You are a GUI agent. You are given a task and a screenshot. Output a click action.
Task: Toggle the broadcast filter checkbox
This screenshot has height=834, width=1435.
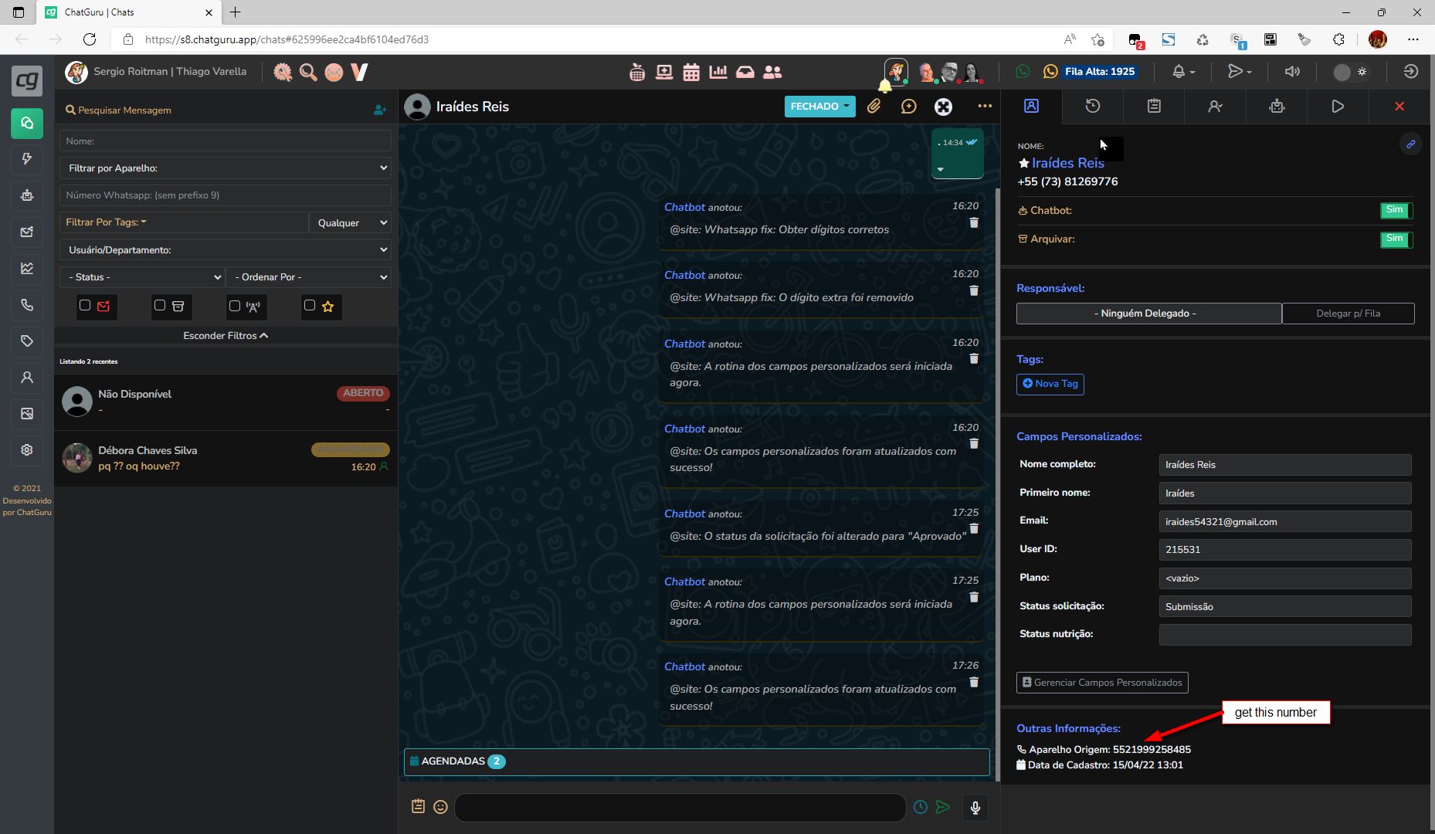coord(235,305)
